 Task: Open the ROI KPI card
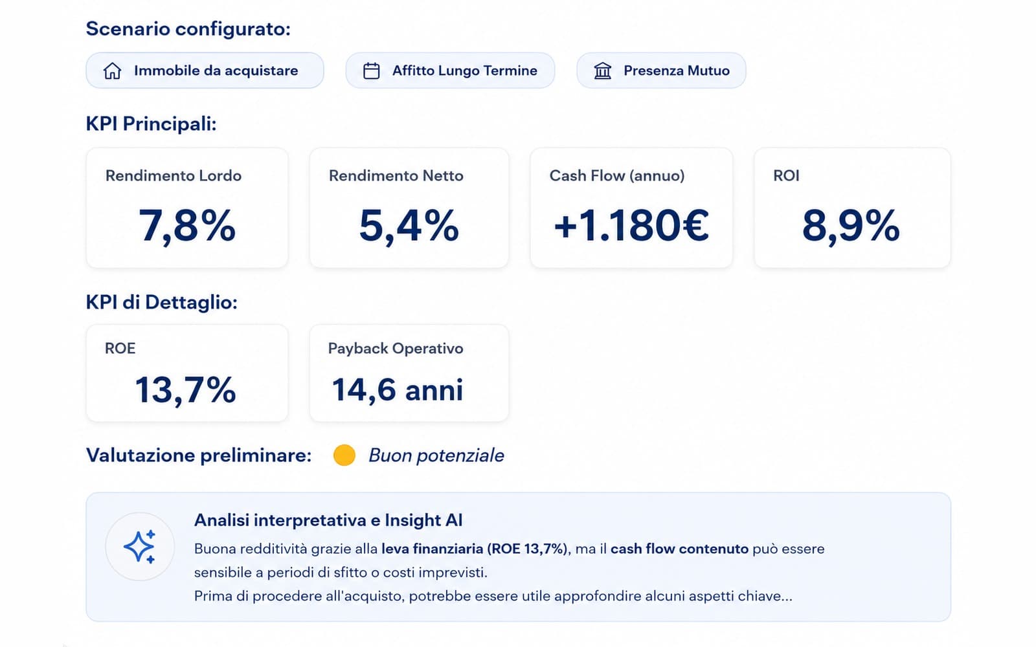pyautogui.click(x=852, y=208)
